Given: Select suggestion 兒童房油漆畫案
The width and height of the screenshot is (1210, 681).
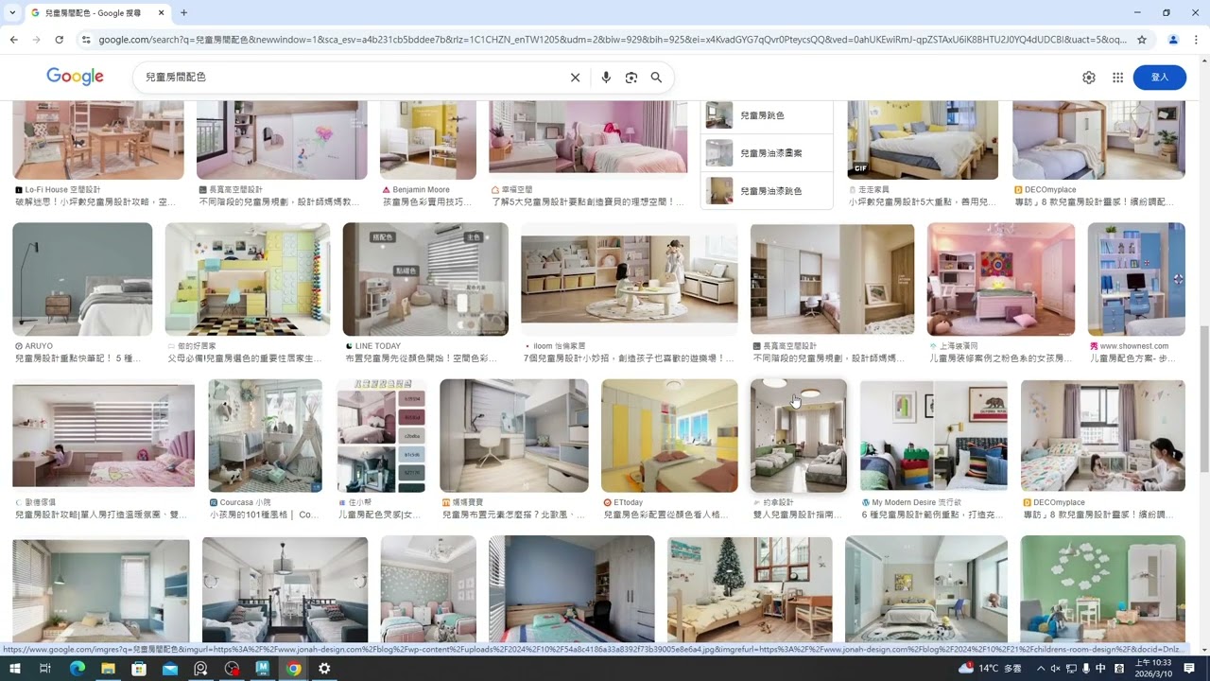Looking at the screenshot, I should (x=767, y=153).
